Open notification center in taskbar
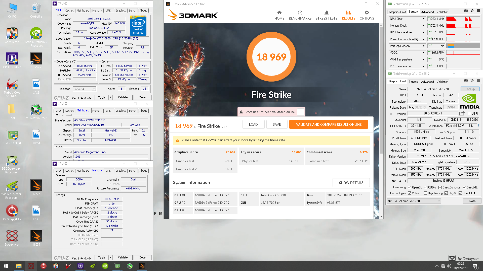The width and height of the screenshot is (483, 271). 475,266
